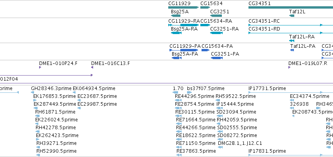Screen dimensions: 333x157
Task: Click the RH52990.5prime label
Action: pyautogui.click(x=56, y=151)
